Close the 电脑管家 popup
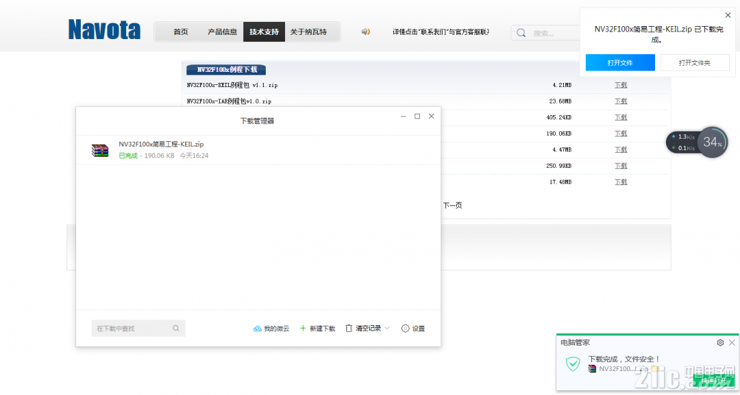 732,343
